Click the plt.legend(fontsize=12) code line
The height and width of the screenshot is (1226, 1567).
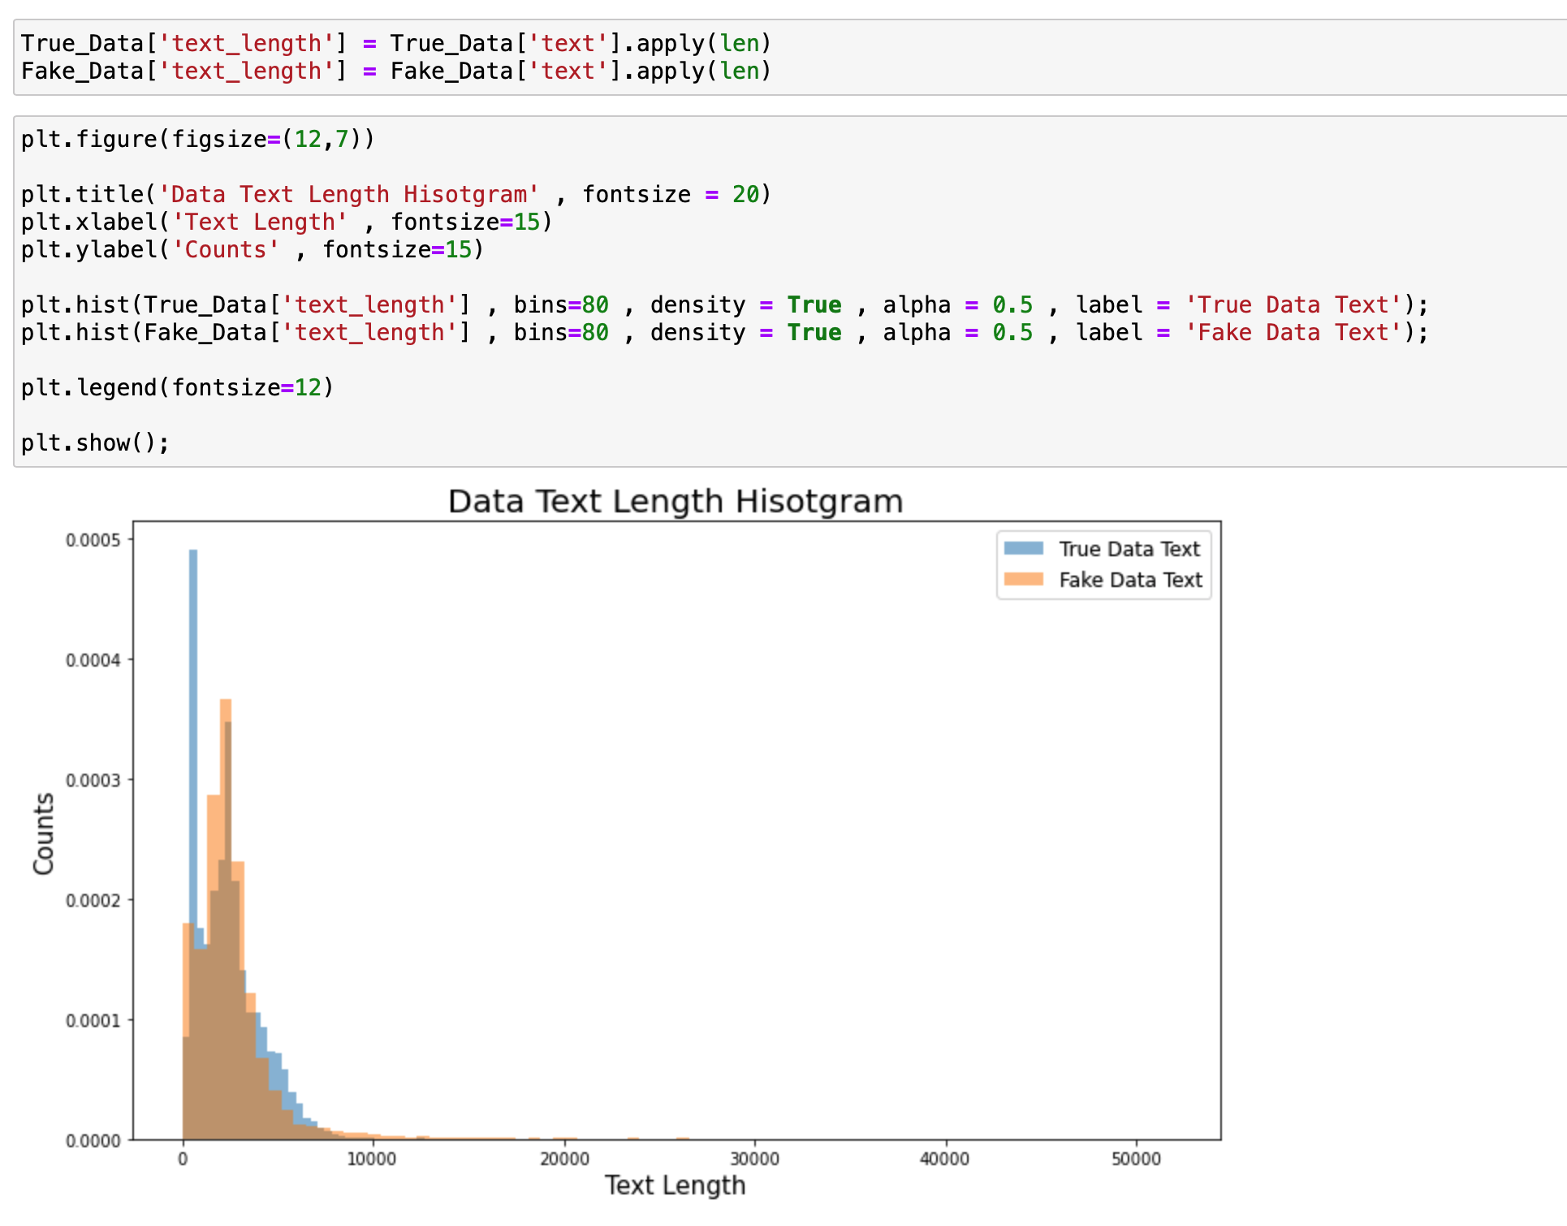(x=177, y=388)
